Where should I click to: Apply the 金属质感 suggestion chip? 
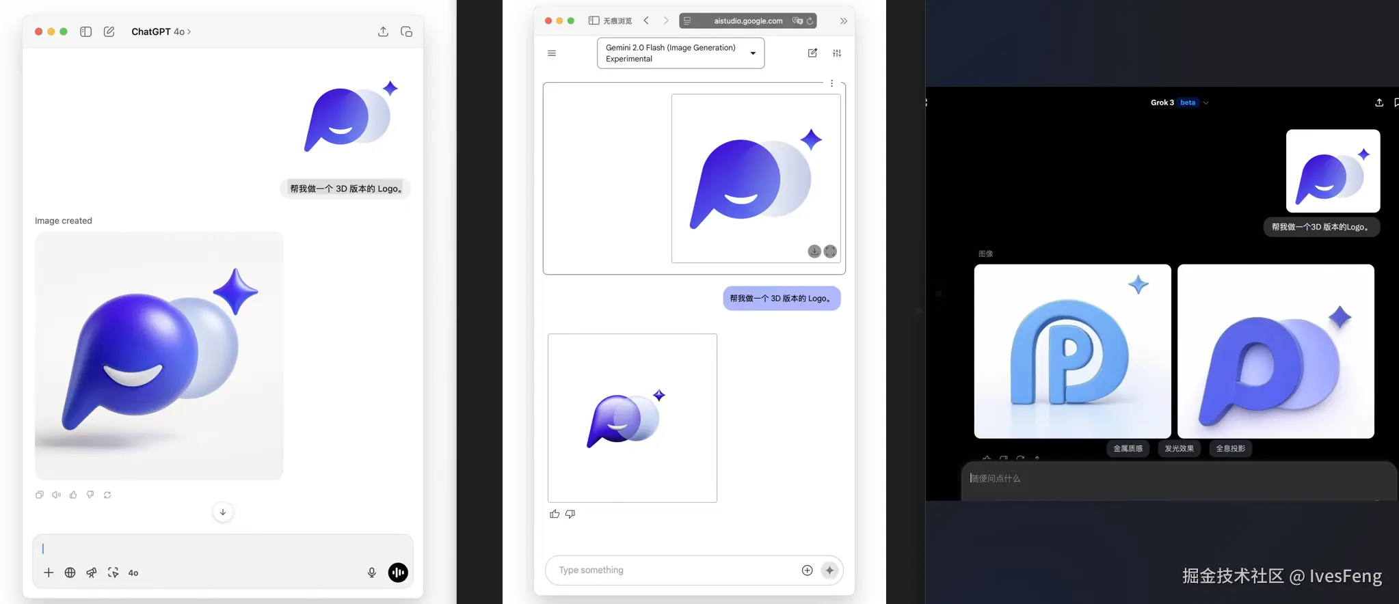click(1128, 448)
